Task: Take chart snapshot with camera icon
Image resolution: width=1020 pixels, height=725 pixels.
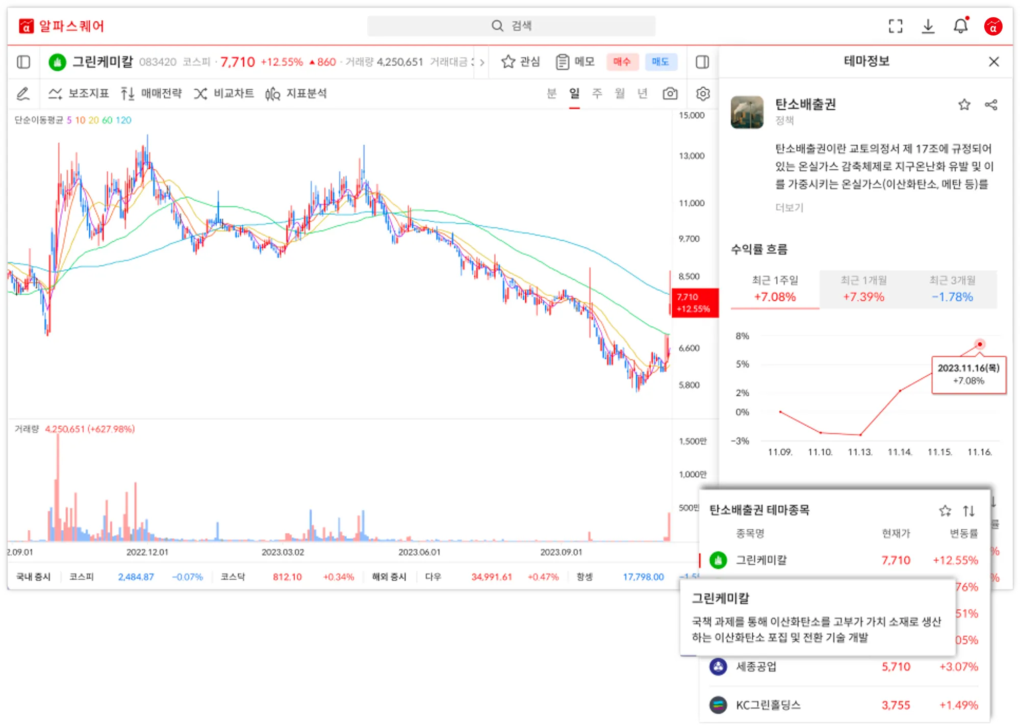Action: (x=670, y=94)
